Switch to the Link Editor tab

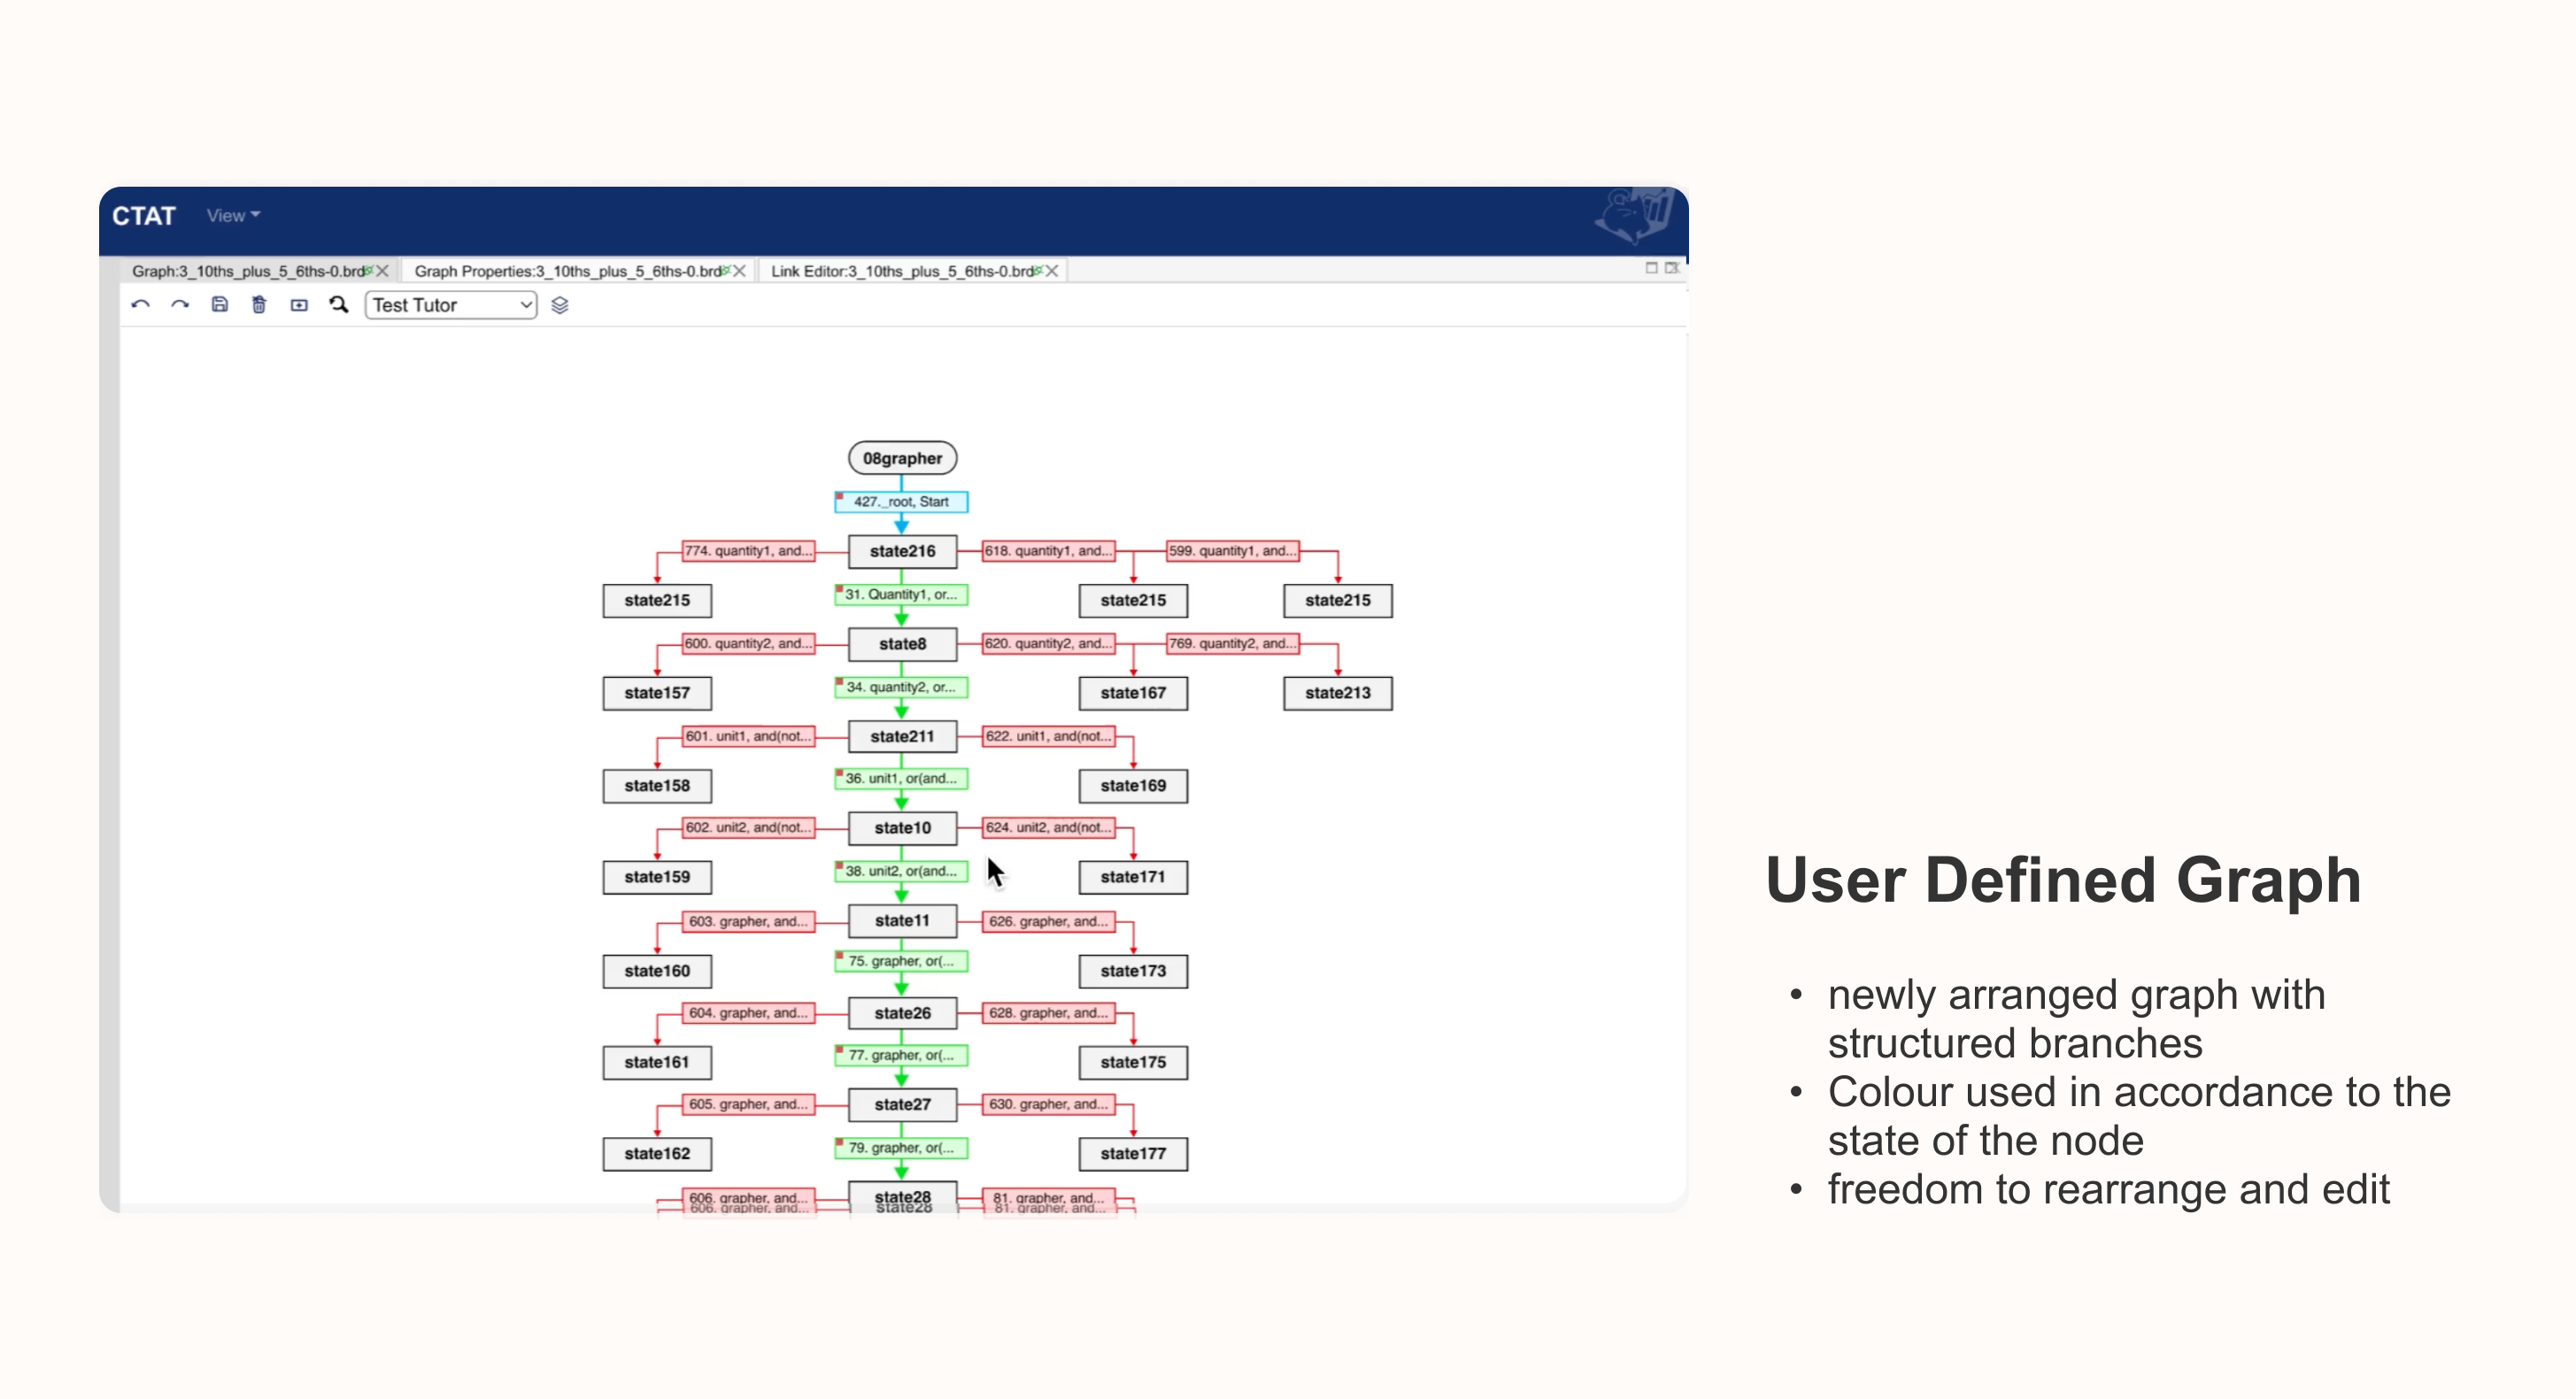tap(901, 271)
